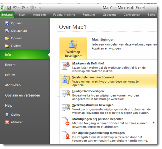Click the Markeren als Definitief stamp icon
Image resolution: width=162 pixels, height=149 pixels.
pos(66,66)
